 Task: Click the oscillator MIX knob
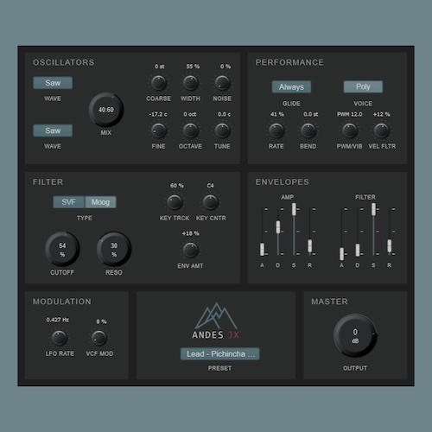pos(106,110)
